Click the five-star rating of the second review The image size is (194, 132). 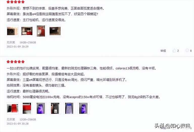click(x=16, y=62)
